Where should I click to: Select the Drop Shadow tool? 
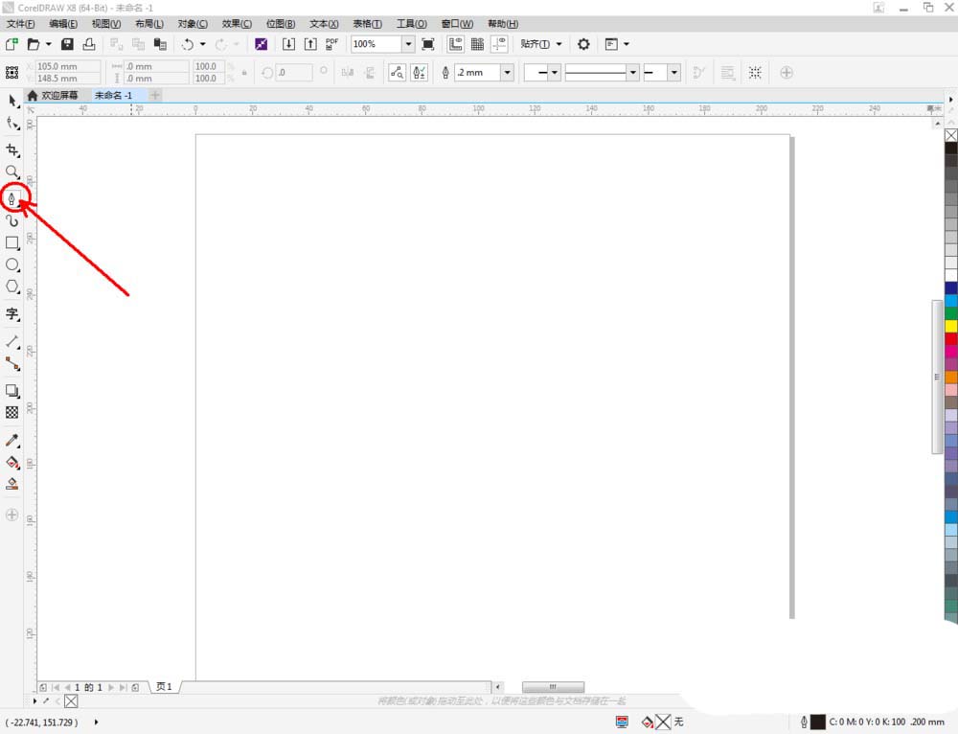point(12,391)
